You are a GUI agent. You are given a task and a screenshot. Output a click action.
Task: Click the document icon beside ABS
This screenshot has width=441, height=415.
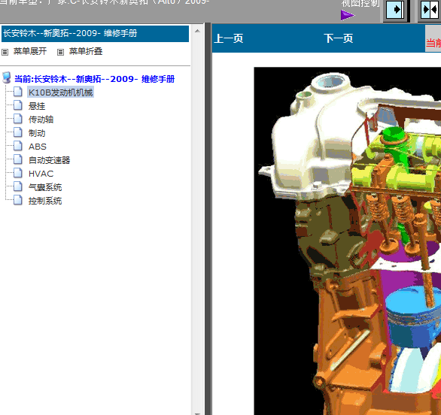click(x=18, y=146)
